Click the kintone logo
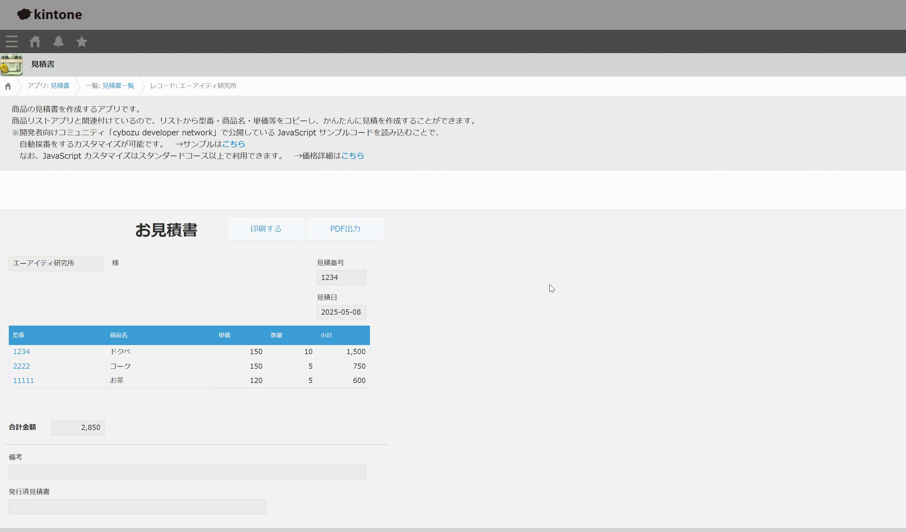 pos(50,14)
